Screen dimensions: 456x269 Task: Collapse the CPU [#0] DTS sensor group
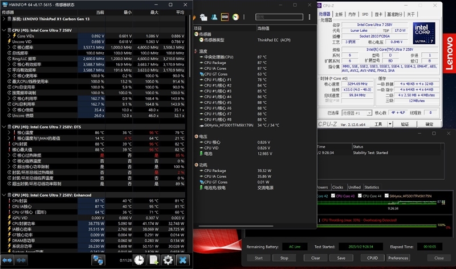[4, 126]
